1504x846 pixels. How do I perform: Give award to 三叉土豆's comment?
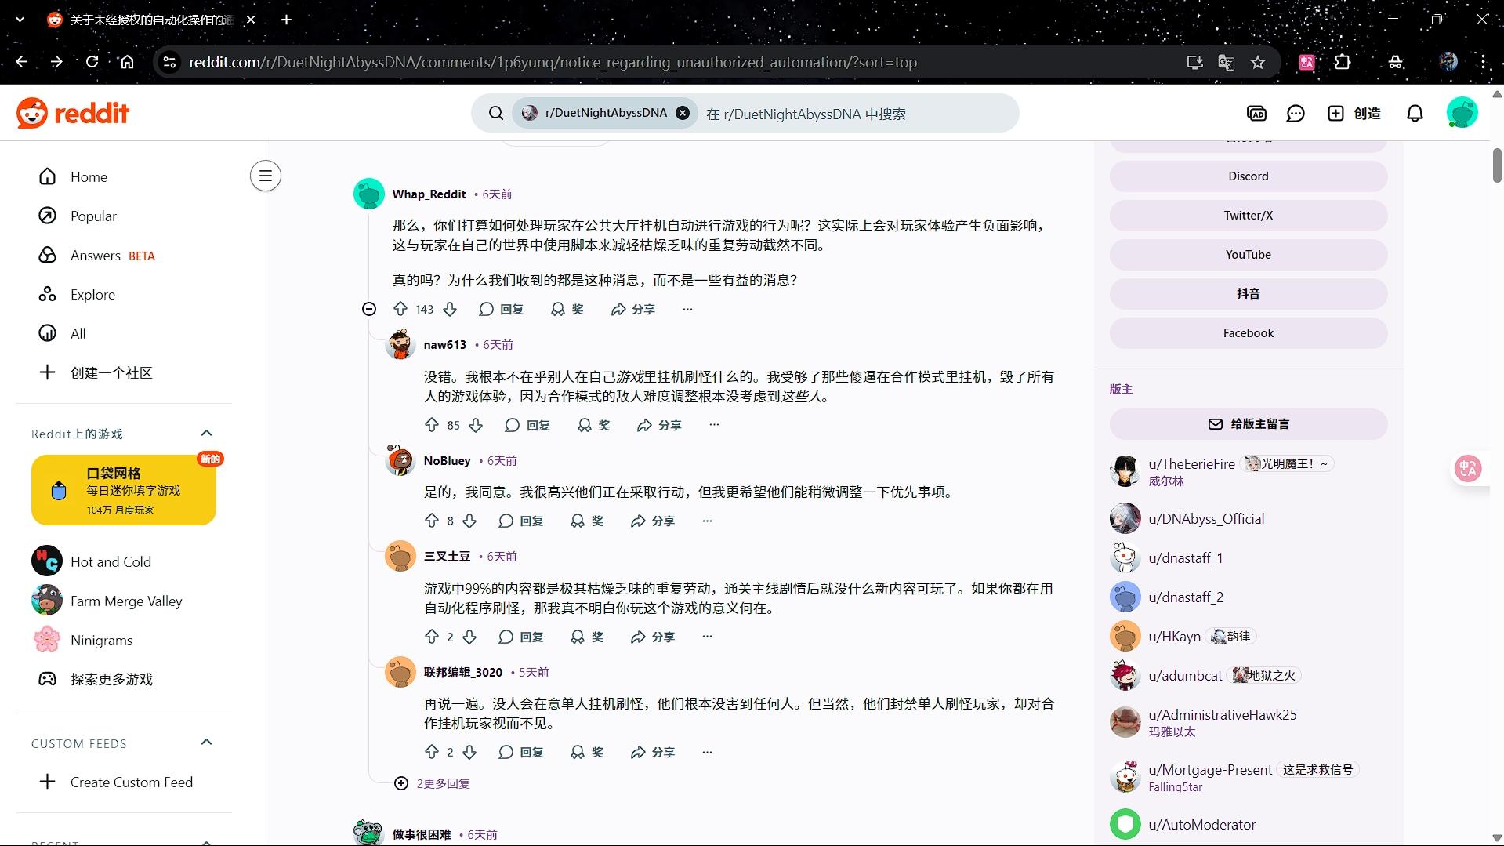[x=587, y=637]
